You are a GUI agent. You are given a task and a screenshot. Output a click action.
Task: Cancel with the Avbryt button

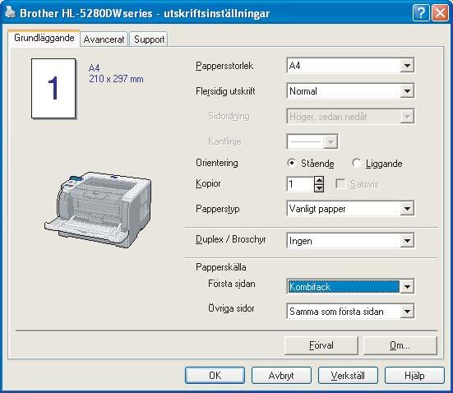tap(281, 376)
